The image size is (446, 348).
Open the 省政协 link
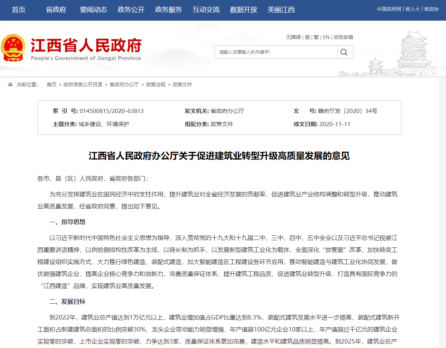431,9
